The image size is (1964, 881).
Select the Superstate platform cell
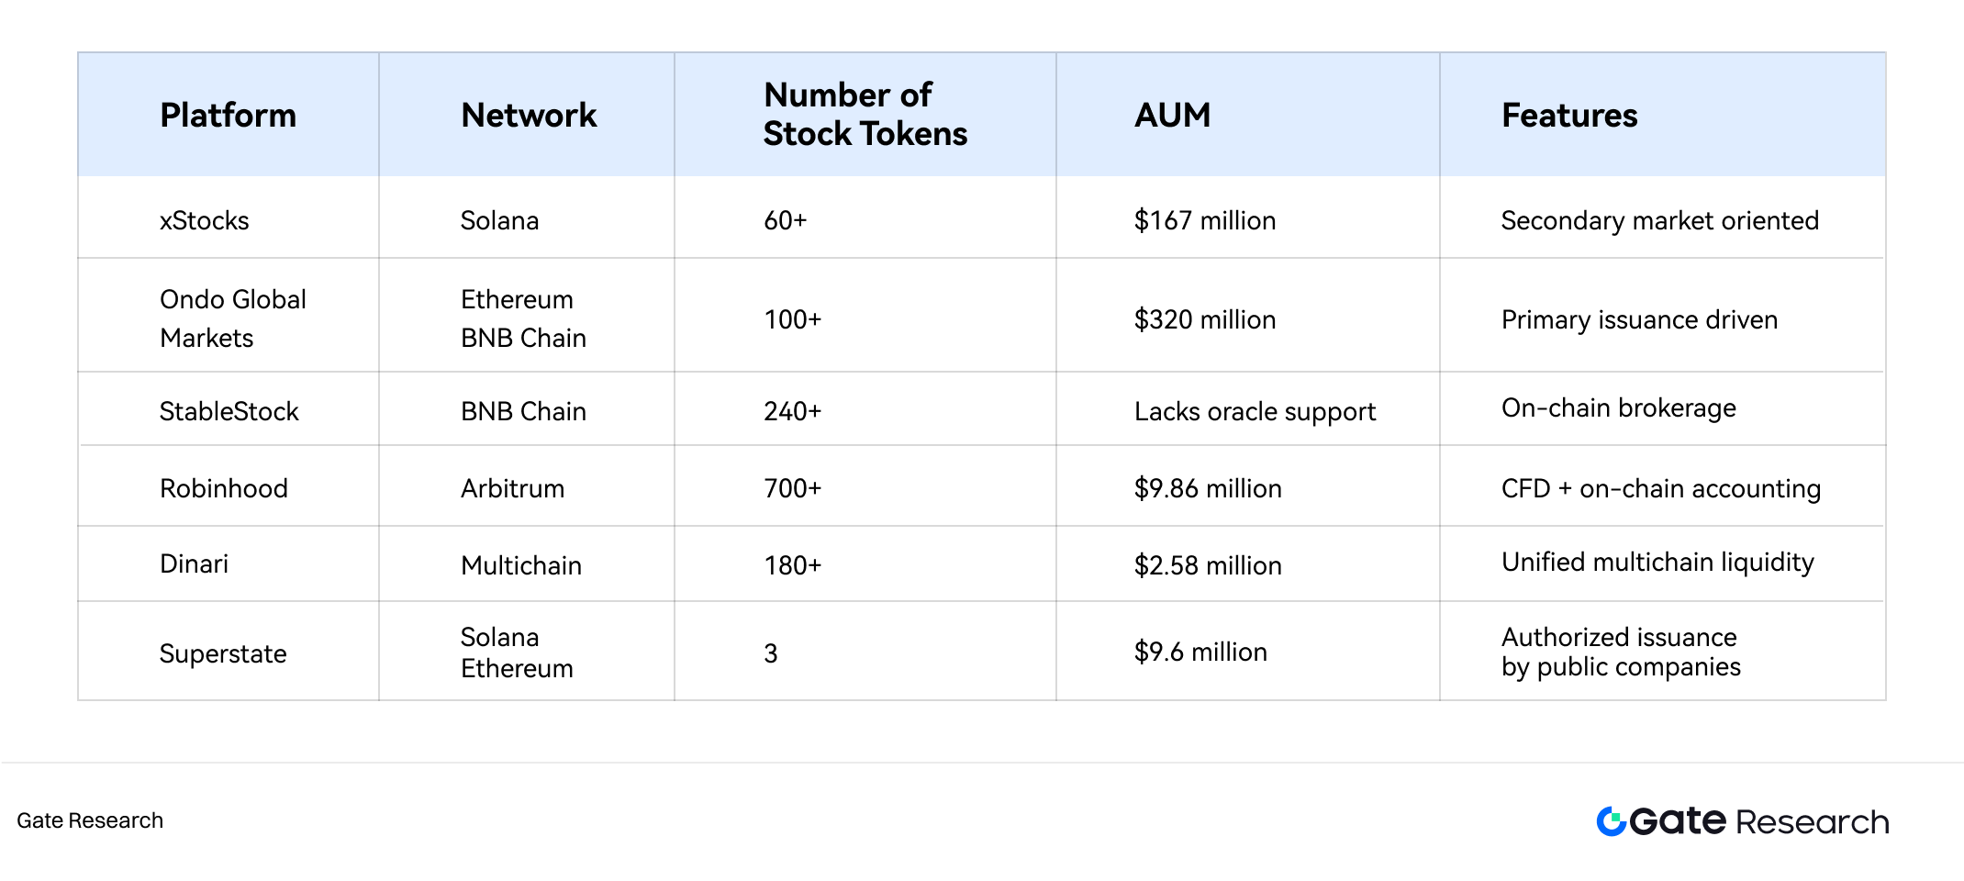223,653
